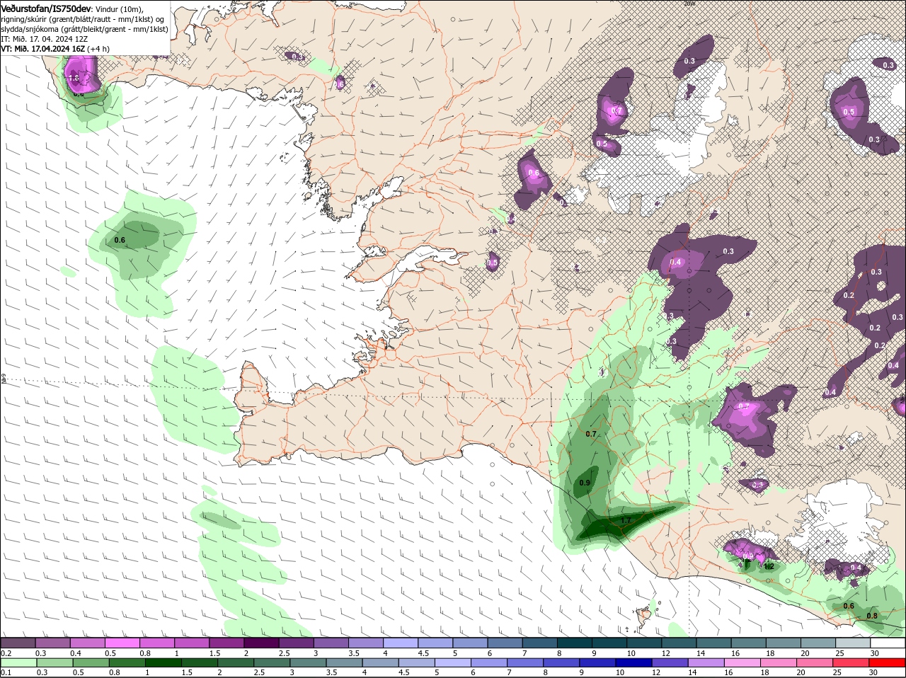Image resolution: width=906 pixels, height=678 pixels.
Task: Click the snow legend swatch starting at 2
Action: pos(262,643)
